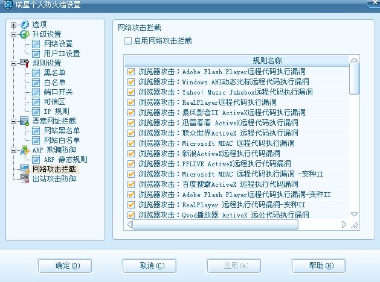Uncheck the 迅雷看看 ActiveX rule
Image resolution: width=380 pixels, height=282 pixels.
[x=131, y=123]
